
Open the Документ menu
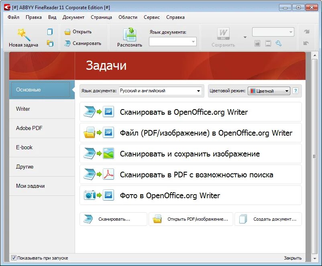pos(73,17)
